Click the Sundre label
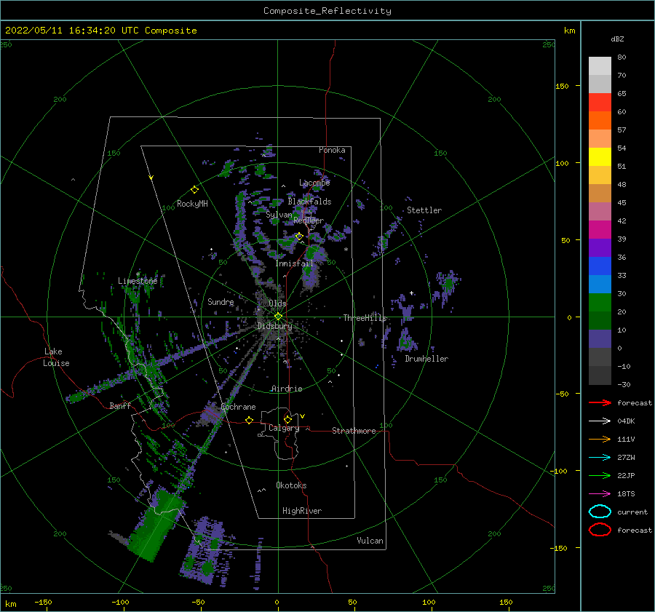This screenshot has width=655, height=612. (x=221, y=301)
